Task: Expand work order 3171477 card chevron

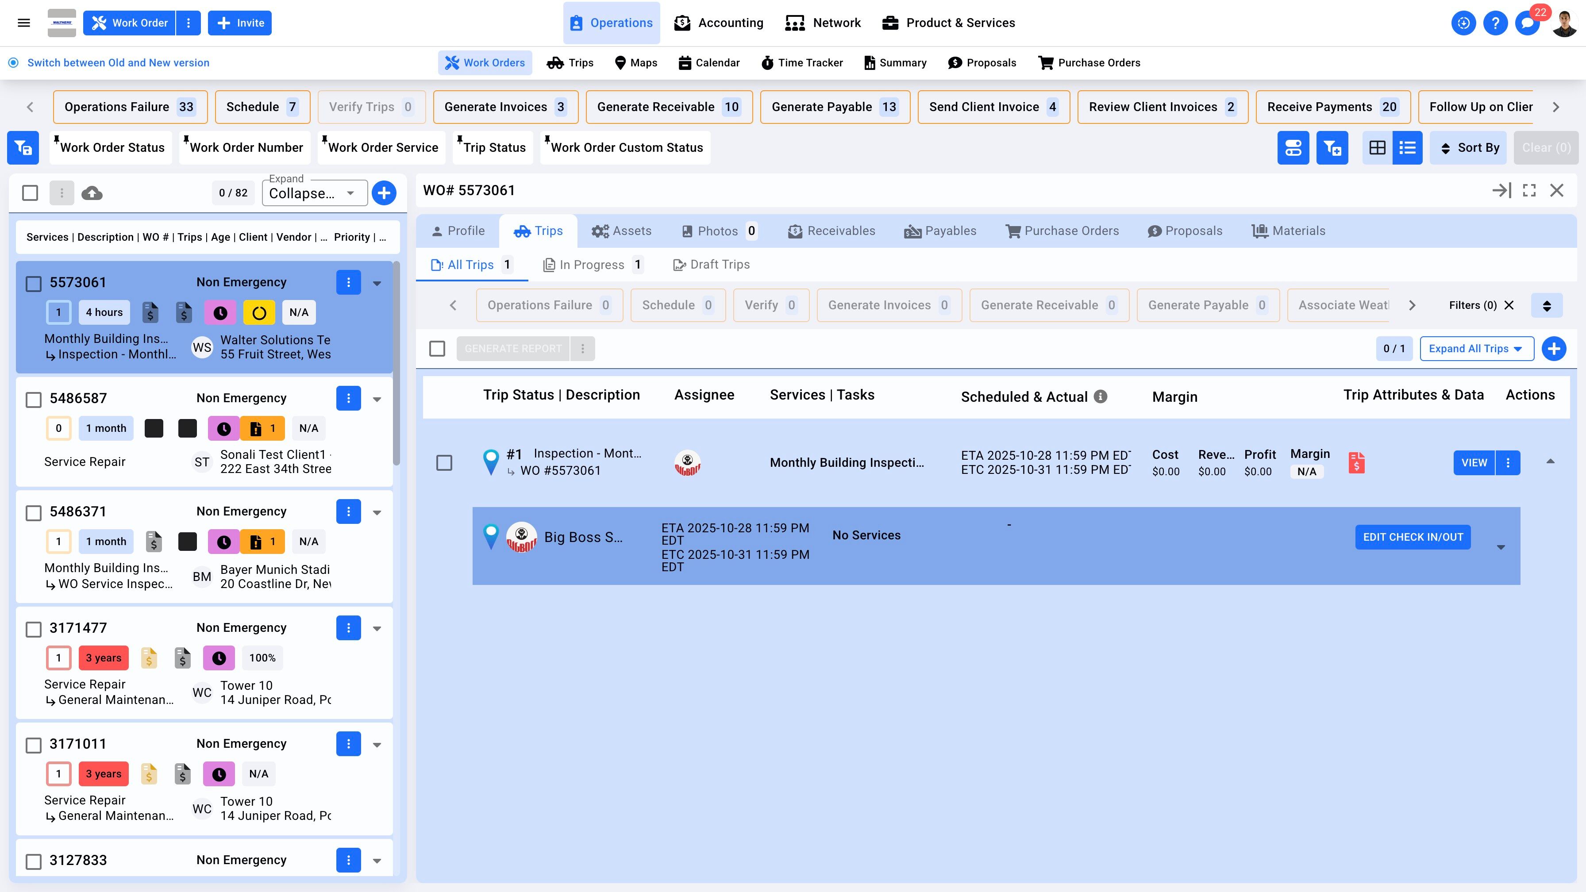Action: coord(377,629)
